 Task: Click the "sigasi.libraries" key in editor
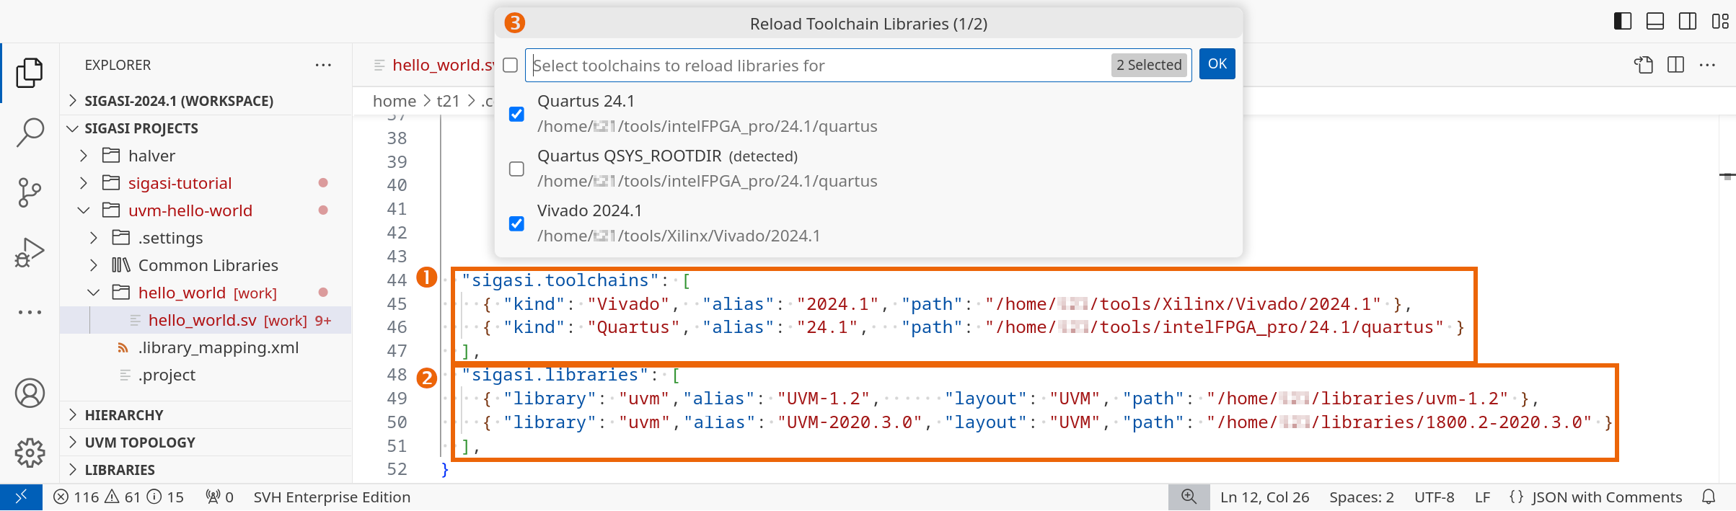555,375
